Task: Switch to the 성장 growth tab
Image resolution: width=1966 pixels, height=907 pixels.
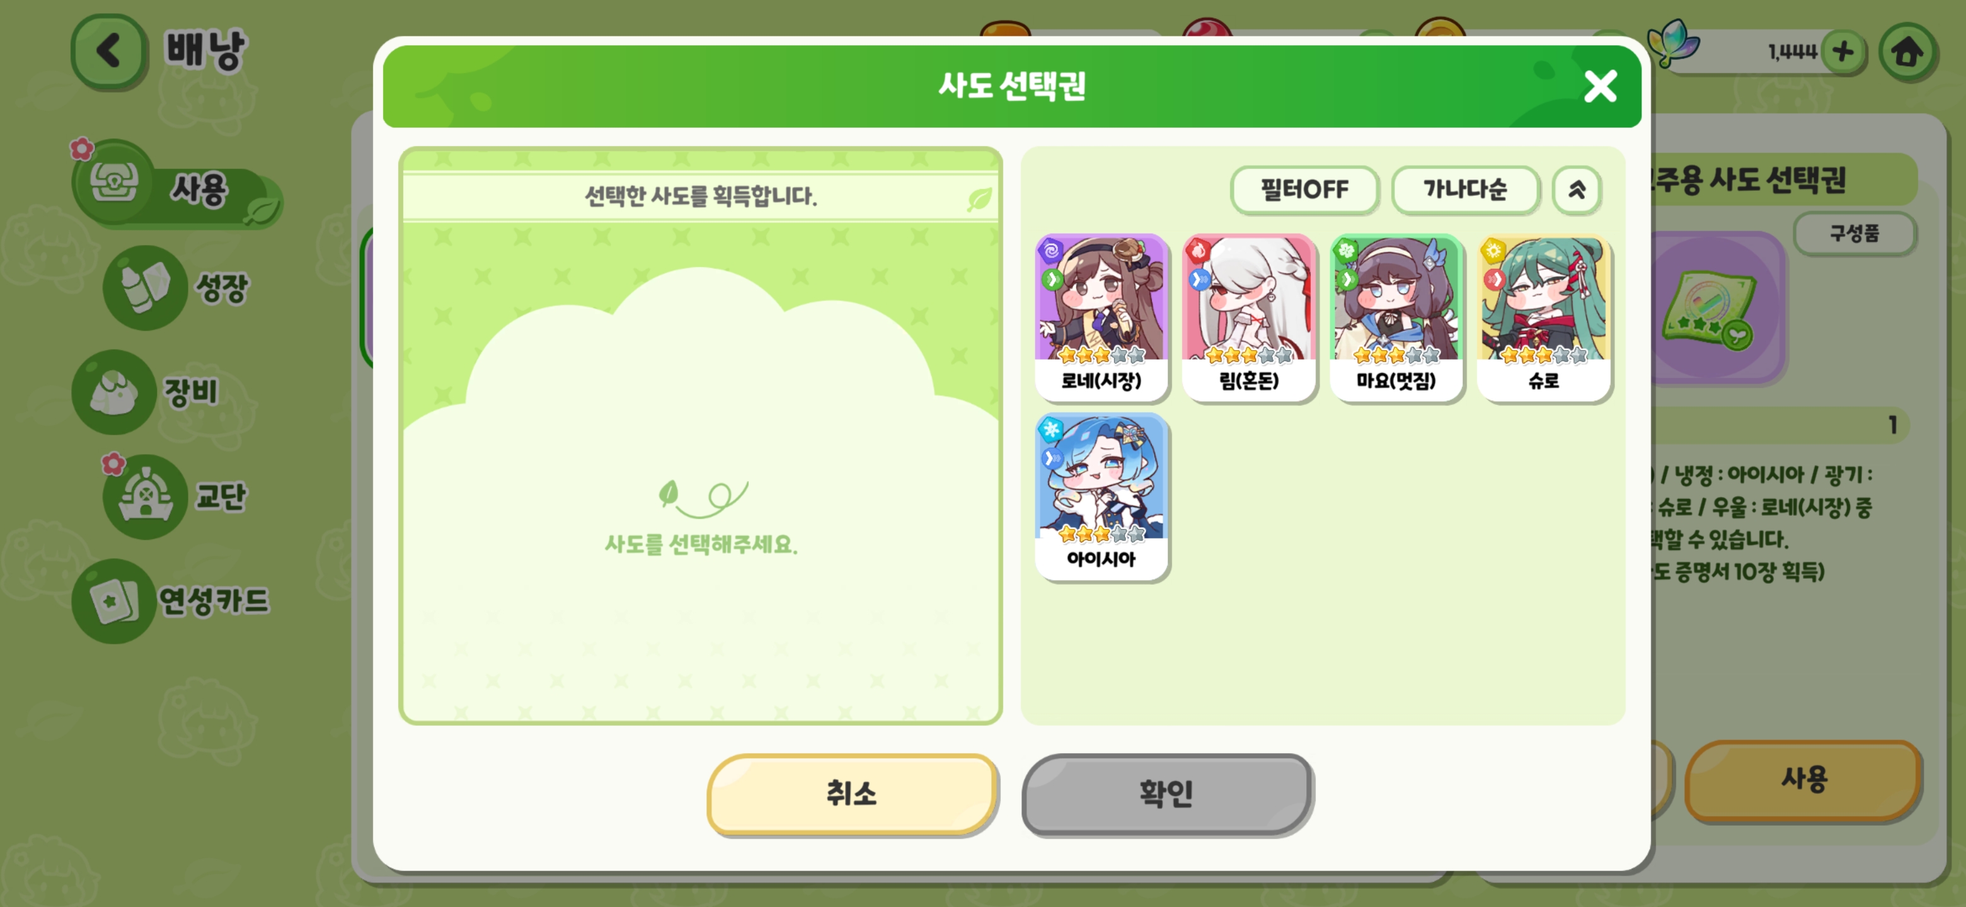Action: pos(176,288)
